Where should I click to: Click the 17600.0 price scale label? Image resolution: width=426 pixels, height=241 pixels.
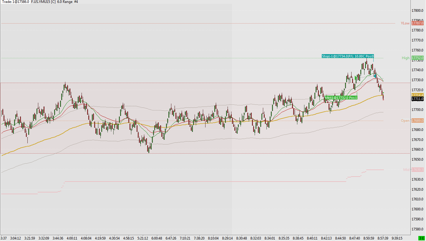click(x=418, y=209)
